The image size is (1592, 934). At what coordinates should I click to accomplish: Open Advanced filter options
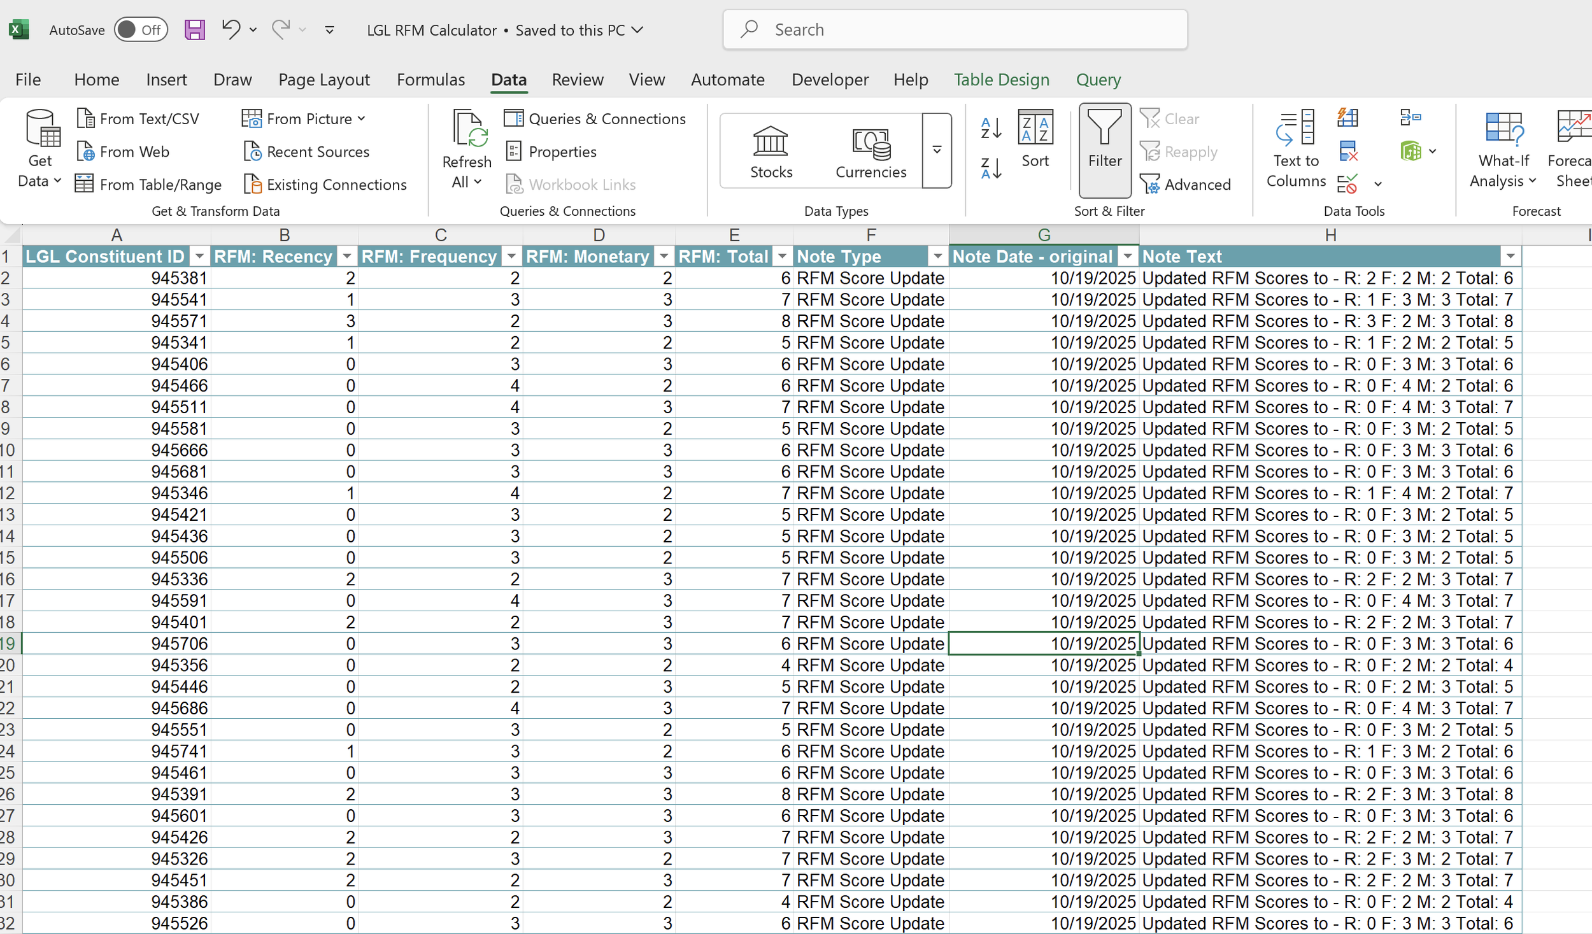(1186, 185)
